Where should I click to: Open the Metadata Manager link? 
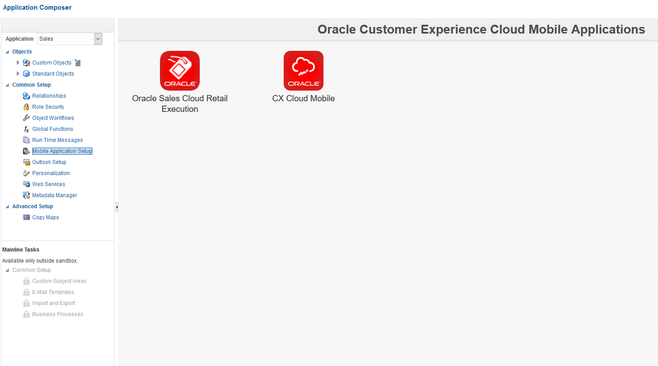[x=54, y=195]
